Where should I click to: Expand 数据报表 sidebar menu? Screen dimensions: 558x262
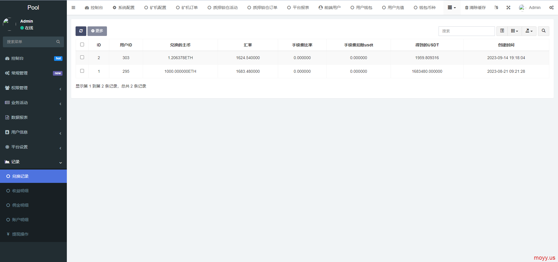point(33,117)
